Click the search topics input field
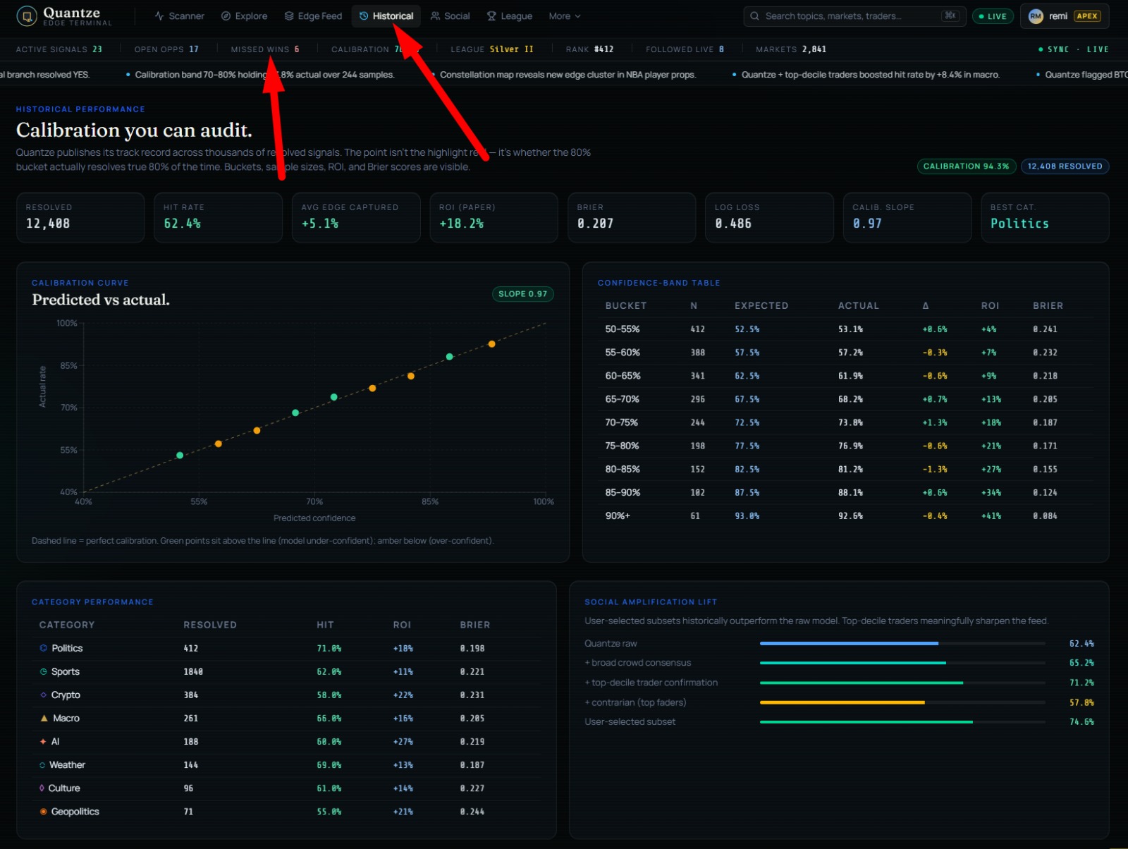The width and height of the screenshot is (1128, 849). [x=854, y=16]
